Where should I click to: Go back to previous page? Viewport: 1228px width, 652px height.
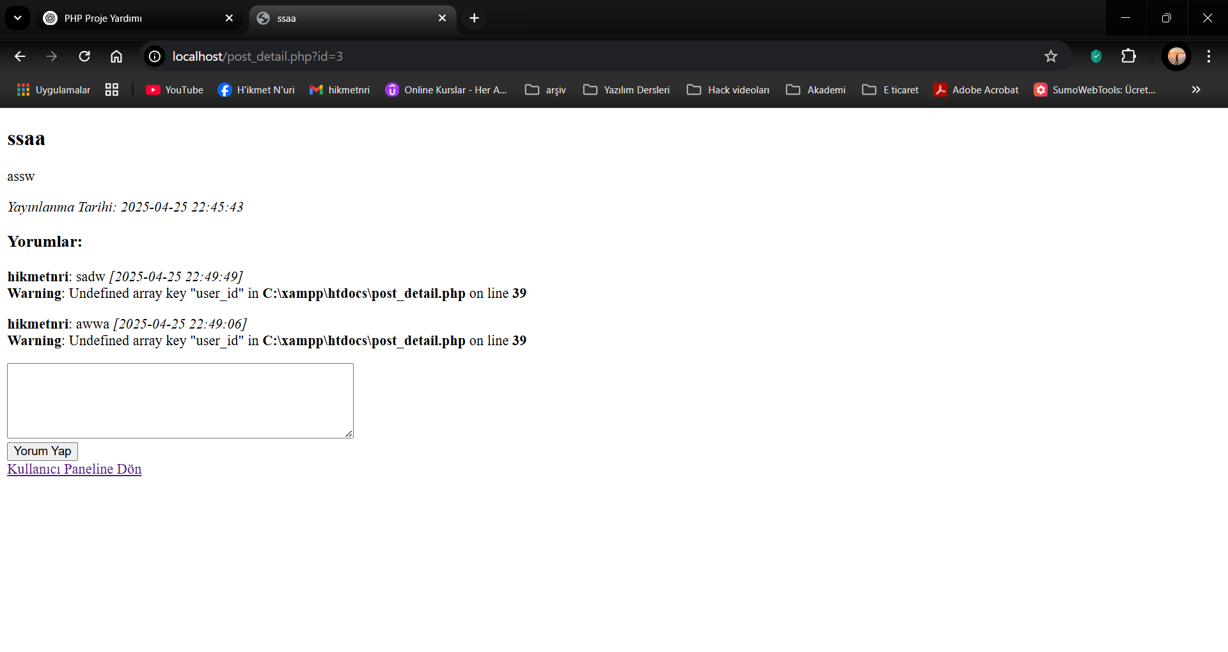click(x=20, y=56)
